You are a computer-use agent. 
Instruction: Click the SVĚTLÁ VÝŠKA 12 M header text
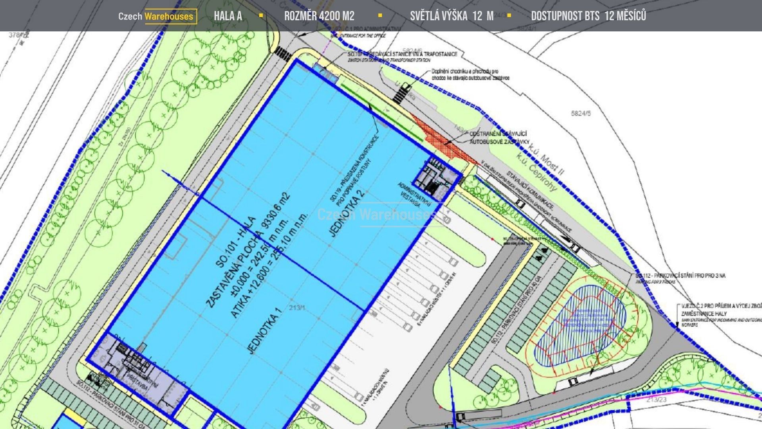click(452, 16)
